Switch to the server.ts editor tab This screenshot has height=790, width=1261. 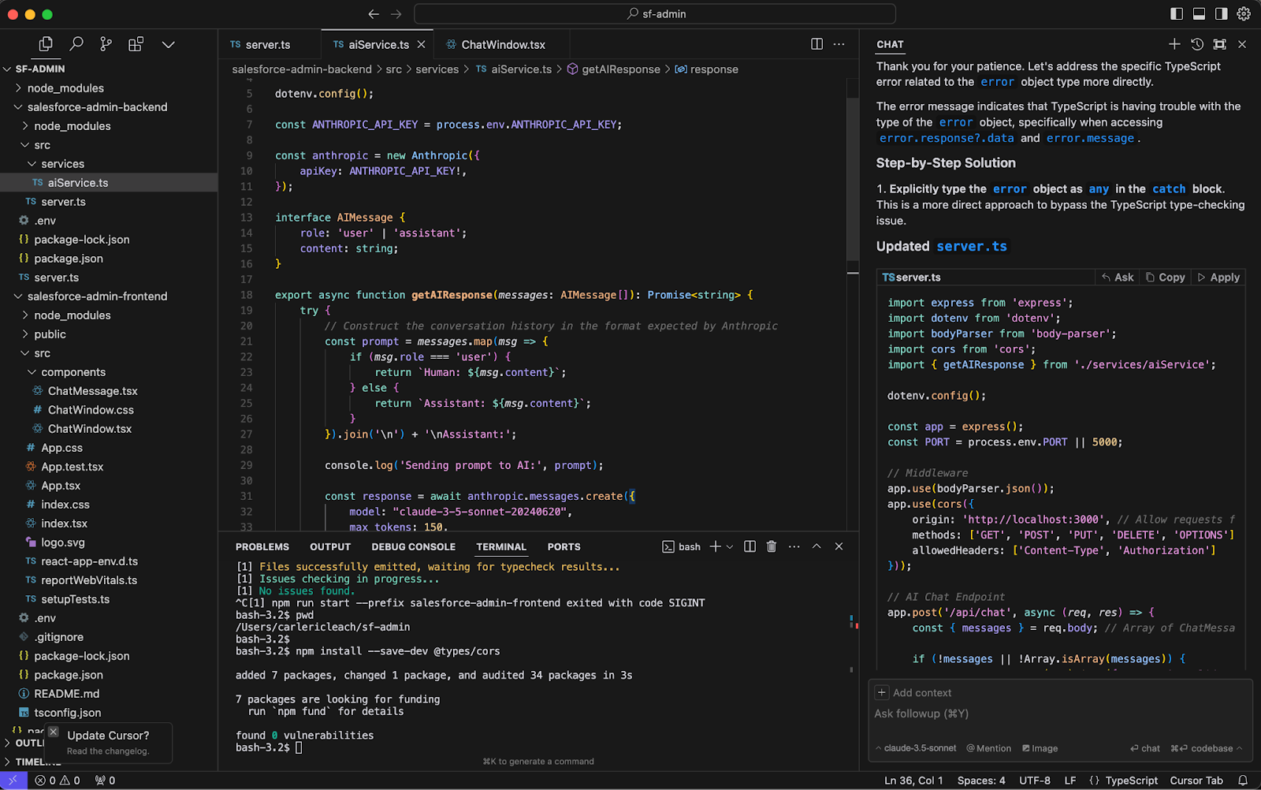click(268, 45)
